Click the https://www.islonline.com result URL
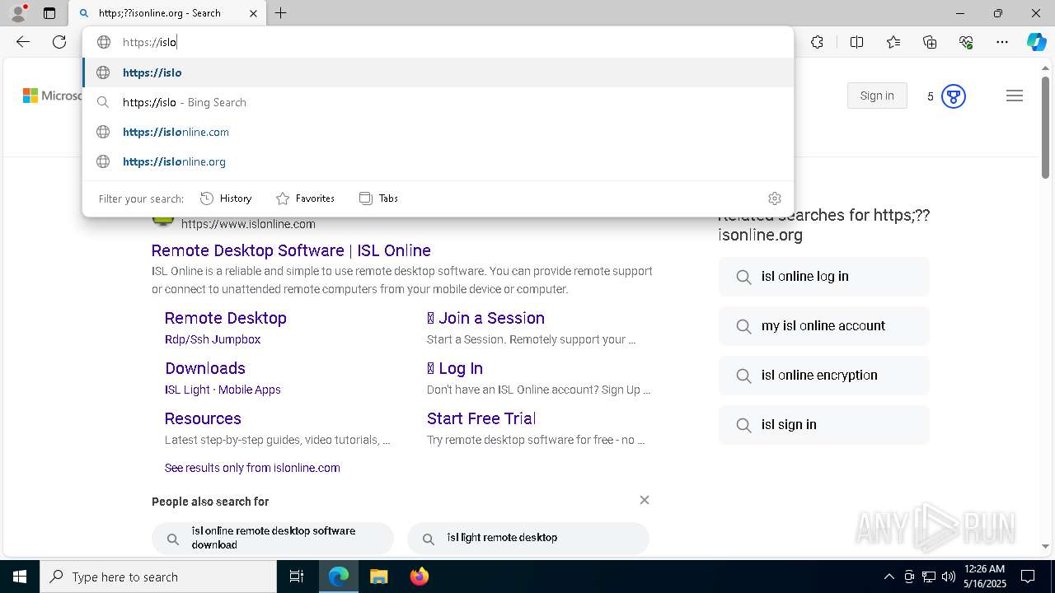The image size is (1055, 593). coord(248,224)
